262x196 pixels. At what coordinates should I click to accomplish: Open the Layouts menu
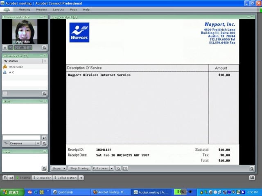tap(58, 10)
